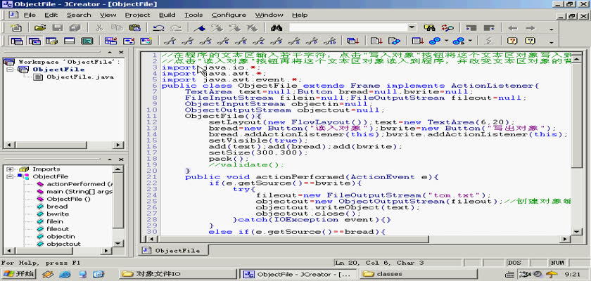Select actionPerformed method in class view

coord(79,184)
